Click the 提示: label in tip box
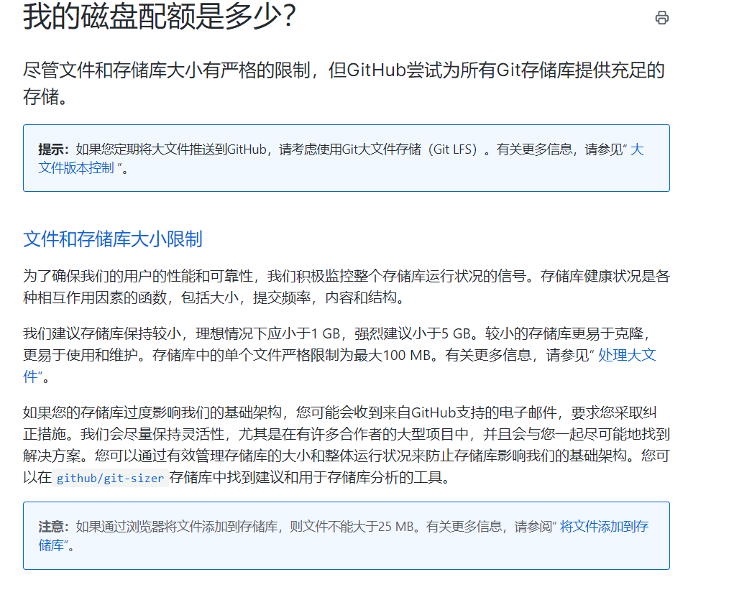Screen dimensions: 734x600 (x=53, y=149)
